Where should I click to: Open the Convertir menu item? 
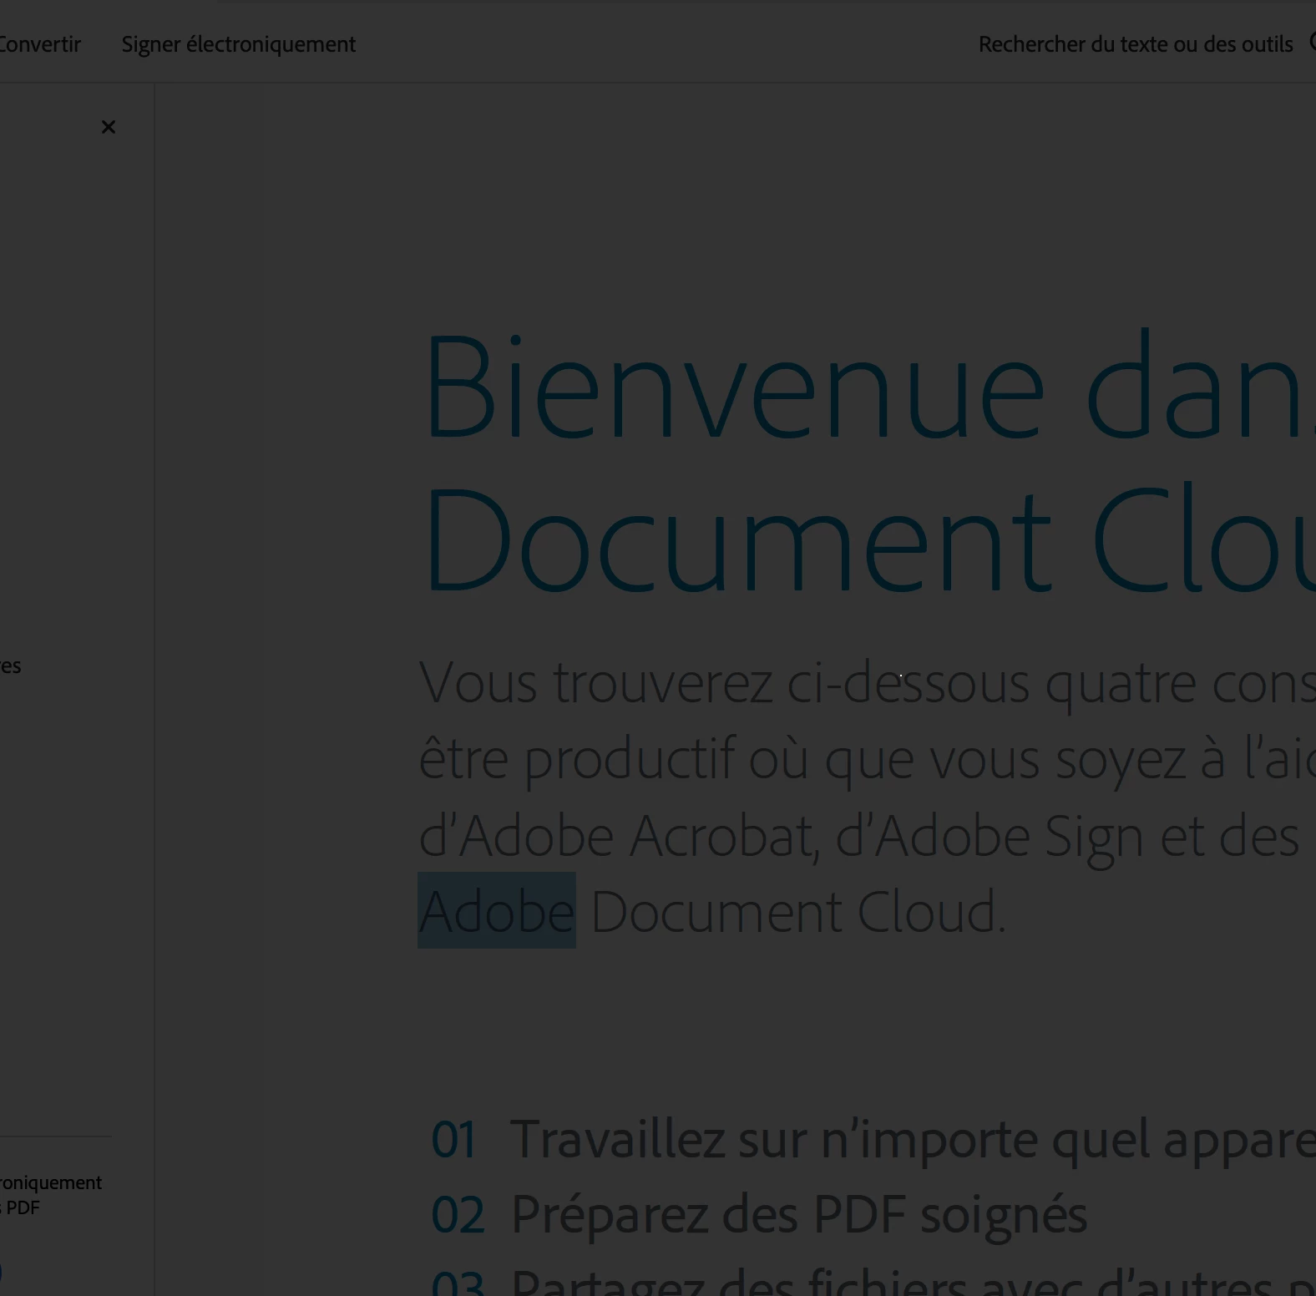coord(40,44)
